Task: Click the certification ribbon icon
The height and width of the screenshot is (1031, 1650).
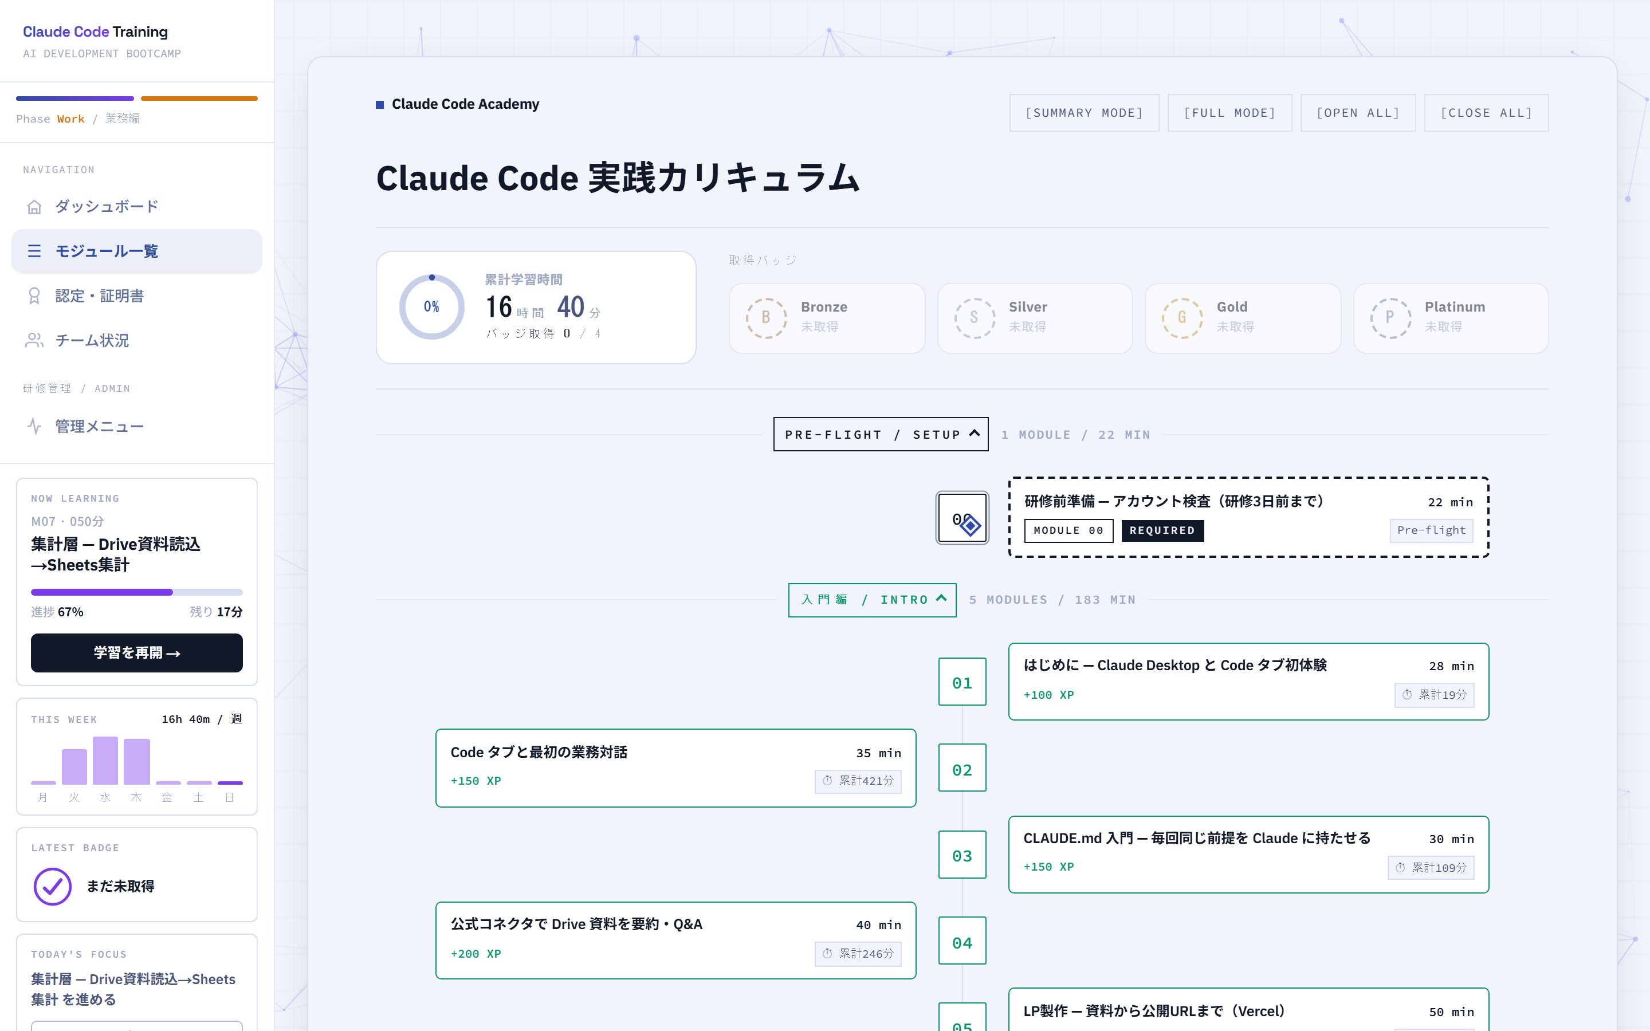Action: (x=34, y=296)
